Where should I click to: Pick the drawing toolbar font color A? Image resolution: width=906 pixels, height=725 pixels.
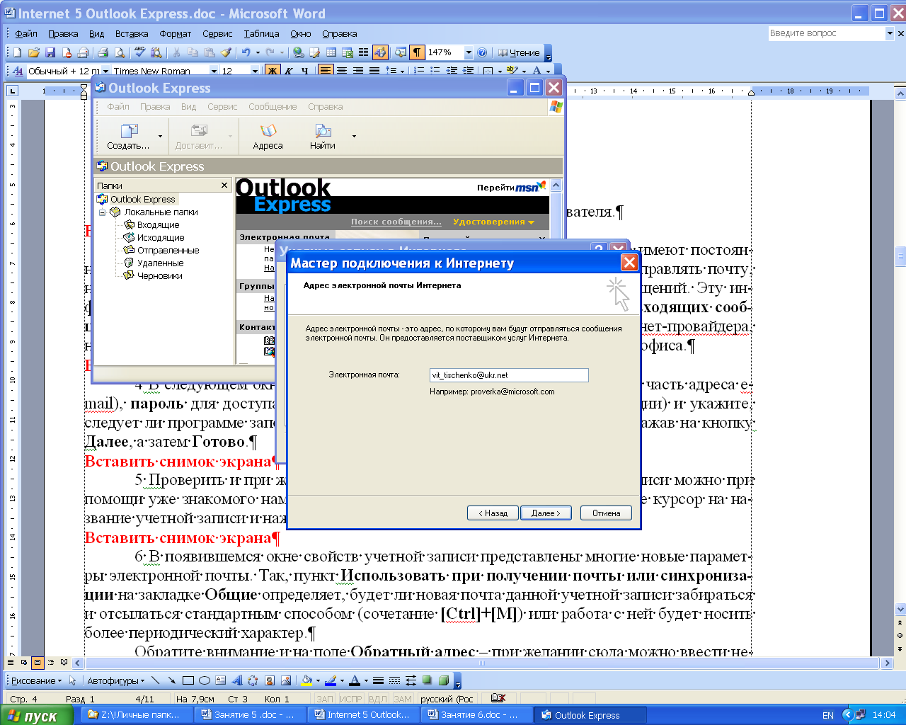point(355,680)
